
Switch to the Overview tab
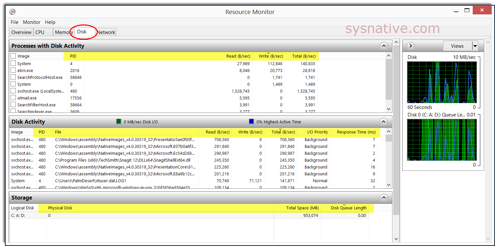click(22, 32)
